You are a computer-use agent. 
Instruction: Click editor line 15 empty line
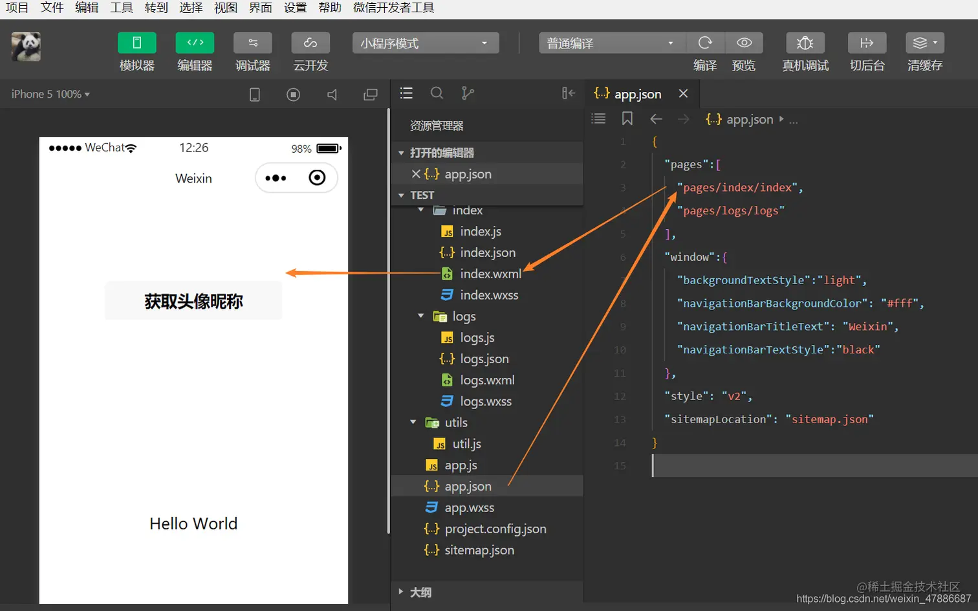click(x=814, y=465)
